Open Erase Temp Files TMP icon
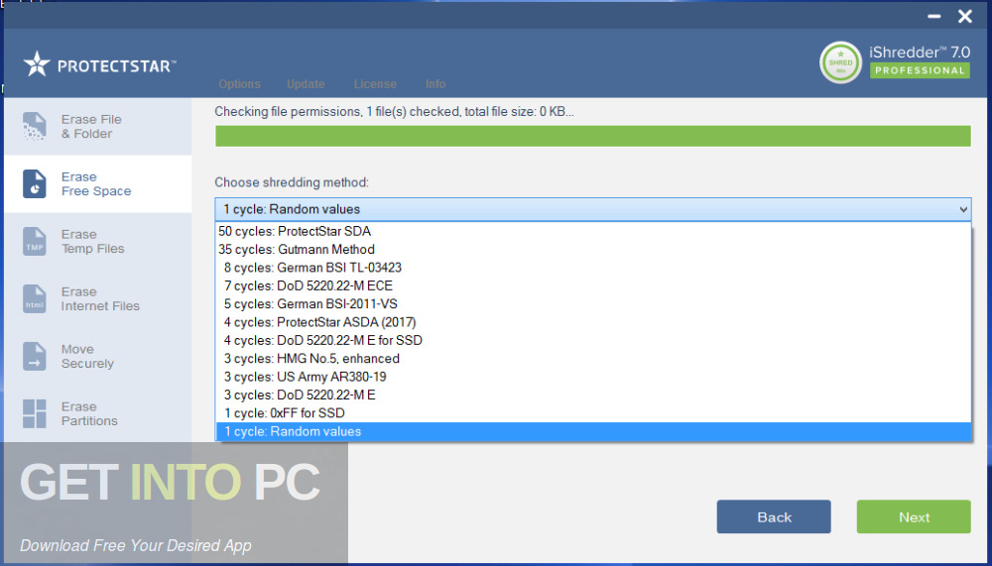 click(x=34, y=242)
